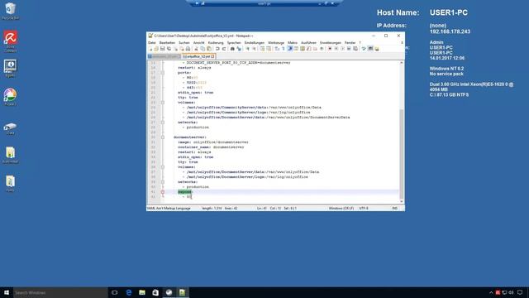Close the onlyoffice_V2.yml tab with its X
This screenshot has height=298, width=529.
coord(213,56)
